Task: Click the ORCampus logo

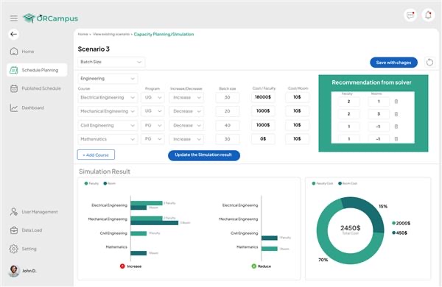Action: (x=50, y=18)
